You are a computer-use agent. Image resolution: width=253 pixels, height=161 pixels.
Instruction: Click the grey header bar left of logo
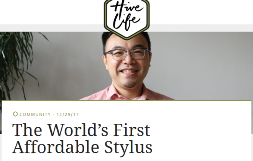coord(52,28)
